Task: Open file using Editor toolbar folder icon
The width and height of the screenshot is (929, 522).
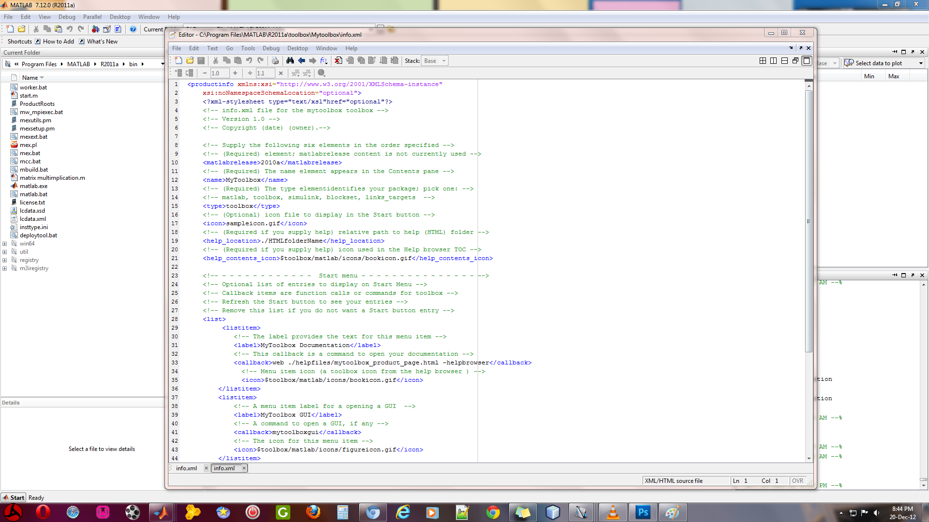Action: coord(190,60)
